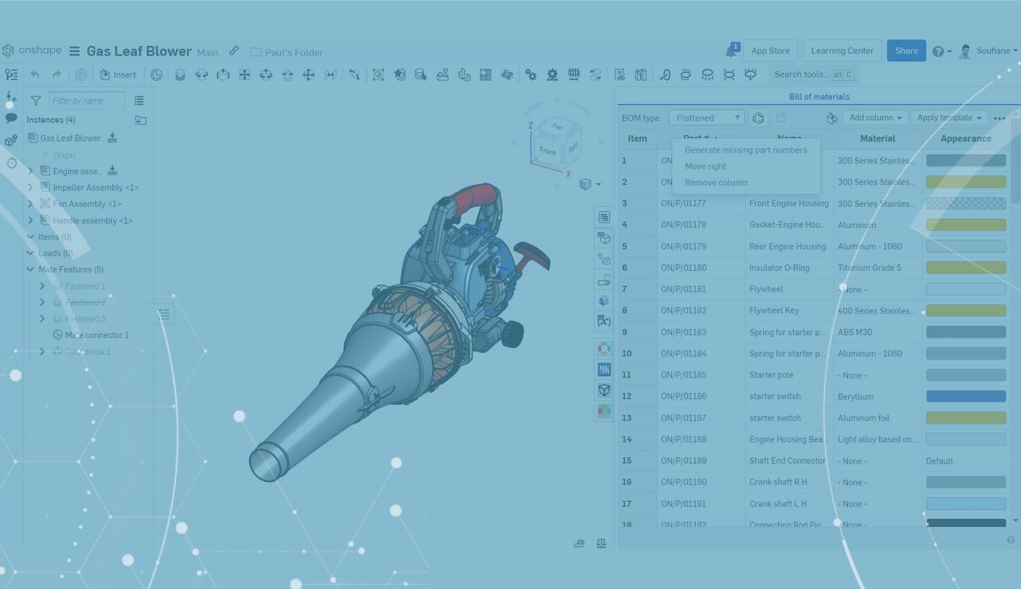
Task: Open the BOM type Flattened dropdown
Action: pos(706,117)
